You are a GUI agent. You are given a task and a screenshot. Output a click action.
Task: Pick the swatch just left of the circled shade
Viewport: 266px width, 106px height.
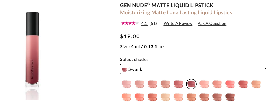178,84
